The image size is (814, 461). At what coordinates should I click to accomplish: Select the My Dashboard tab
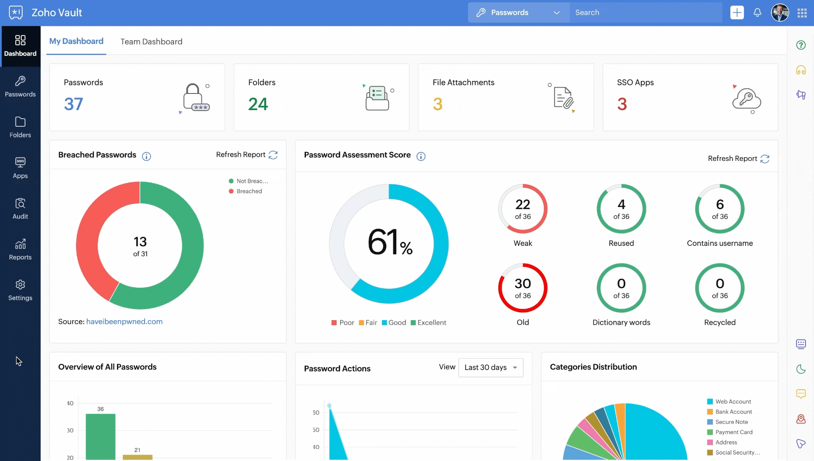(76, 41)
